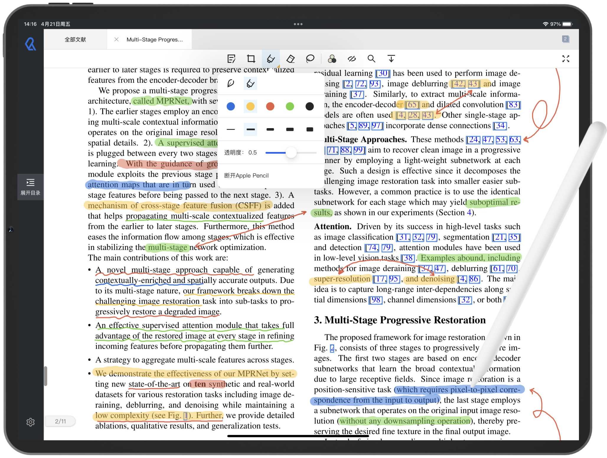Open the note/annotation list tool
This screenshot has width=607, height=458.
[x=231, y=59]
